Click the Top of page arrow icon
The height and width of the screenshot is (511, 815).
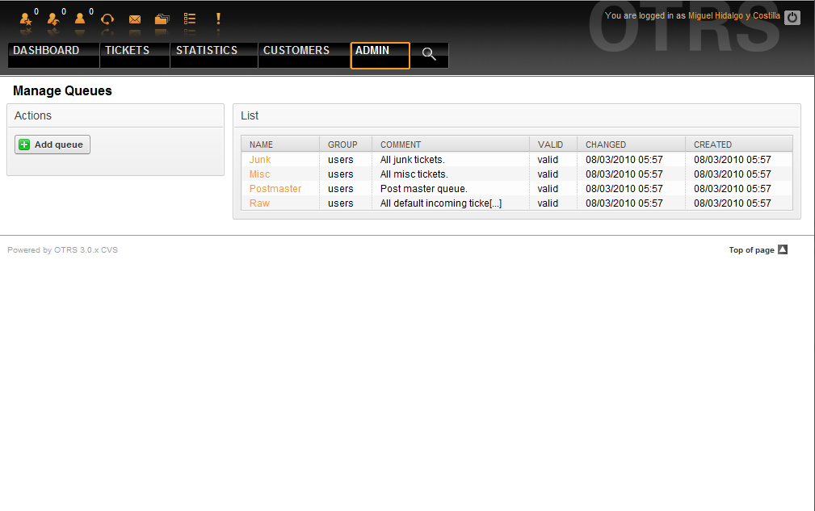coord(782,250)
